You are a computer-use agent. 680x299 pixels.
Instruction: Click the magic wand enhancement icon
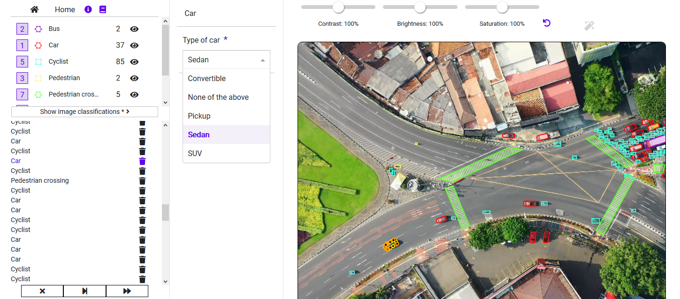(589, 26)
